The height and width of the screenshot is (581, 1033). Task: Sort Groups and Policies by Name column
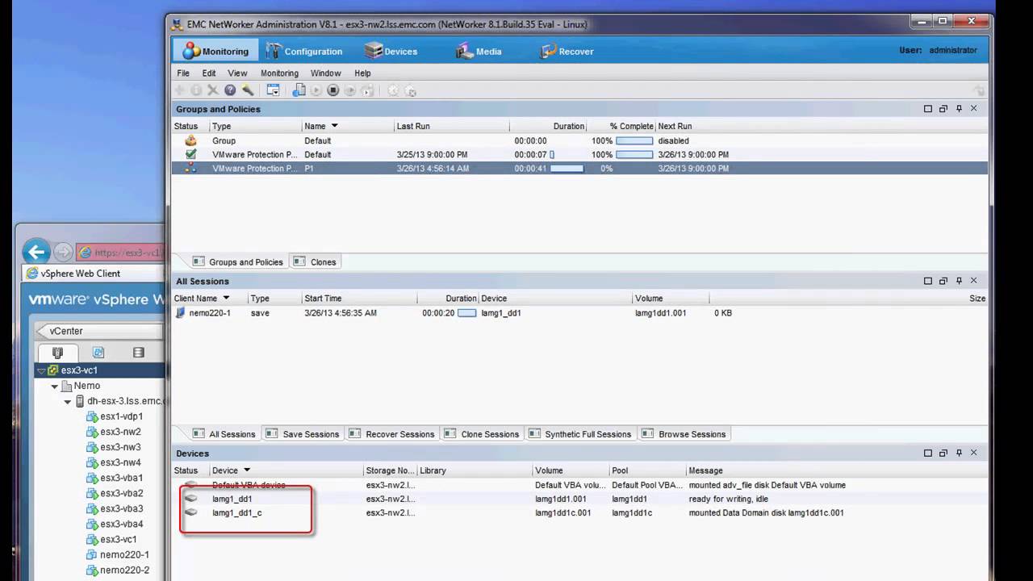[347, 126]
